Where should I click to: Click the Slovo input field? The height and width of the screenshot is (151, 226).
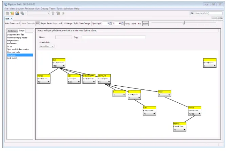coord(63,38)
